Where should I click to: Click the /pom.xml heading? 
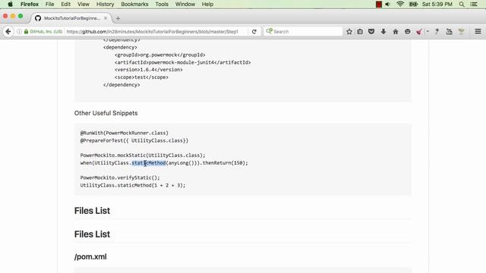pyautogui.click(x=90, y=256)
